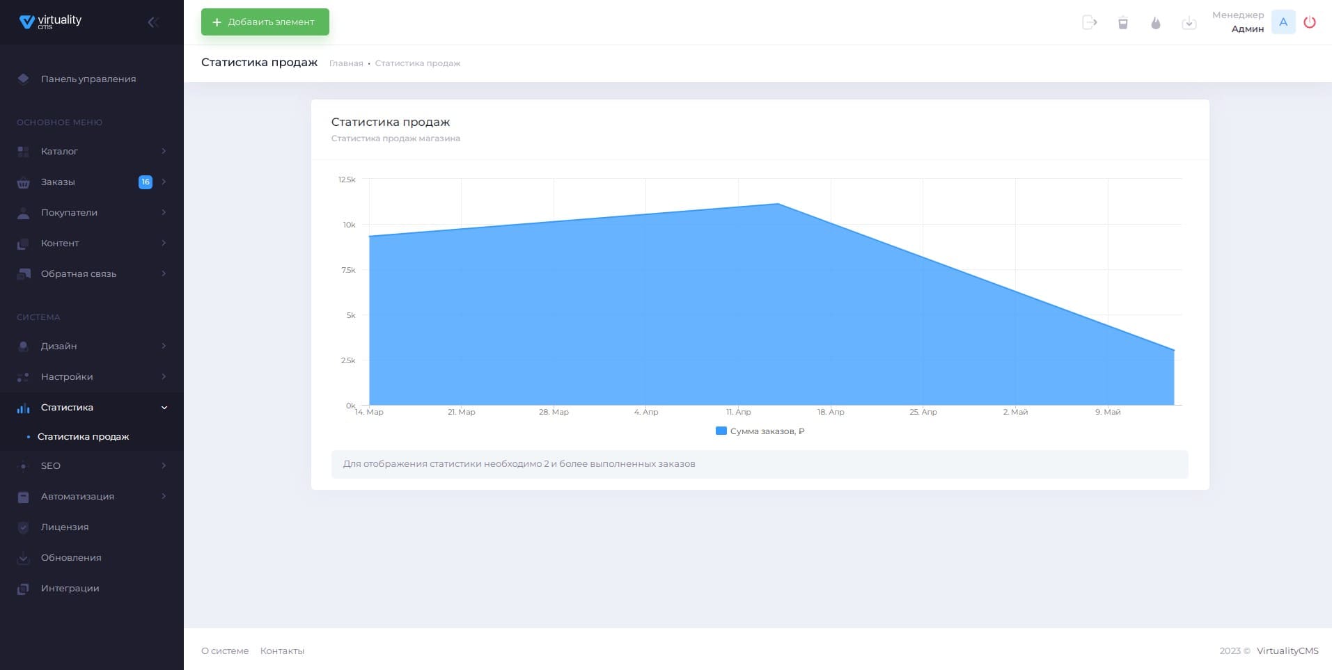Expand the Каталог menu chevron
Screen dimensions: 1332x670
pos(164,151)
